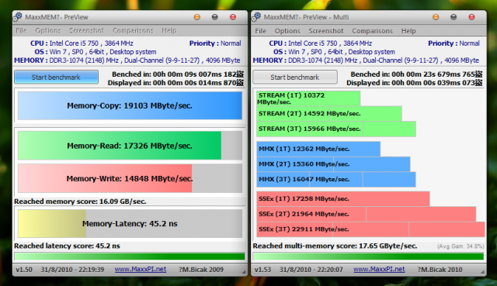Maximize the left MaxxMEM PreView window
The height and width of the screenshot is (286, 497).
click(x=215, y=17)
